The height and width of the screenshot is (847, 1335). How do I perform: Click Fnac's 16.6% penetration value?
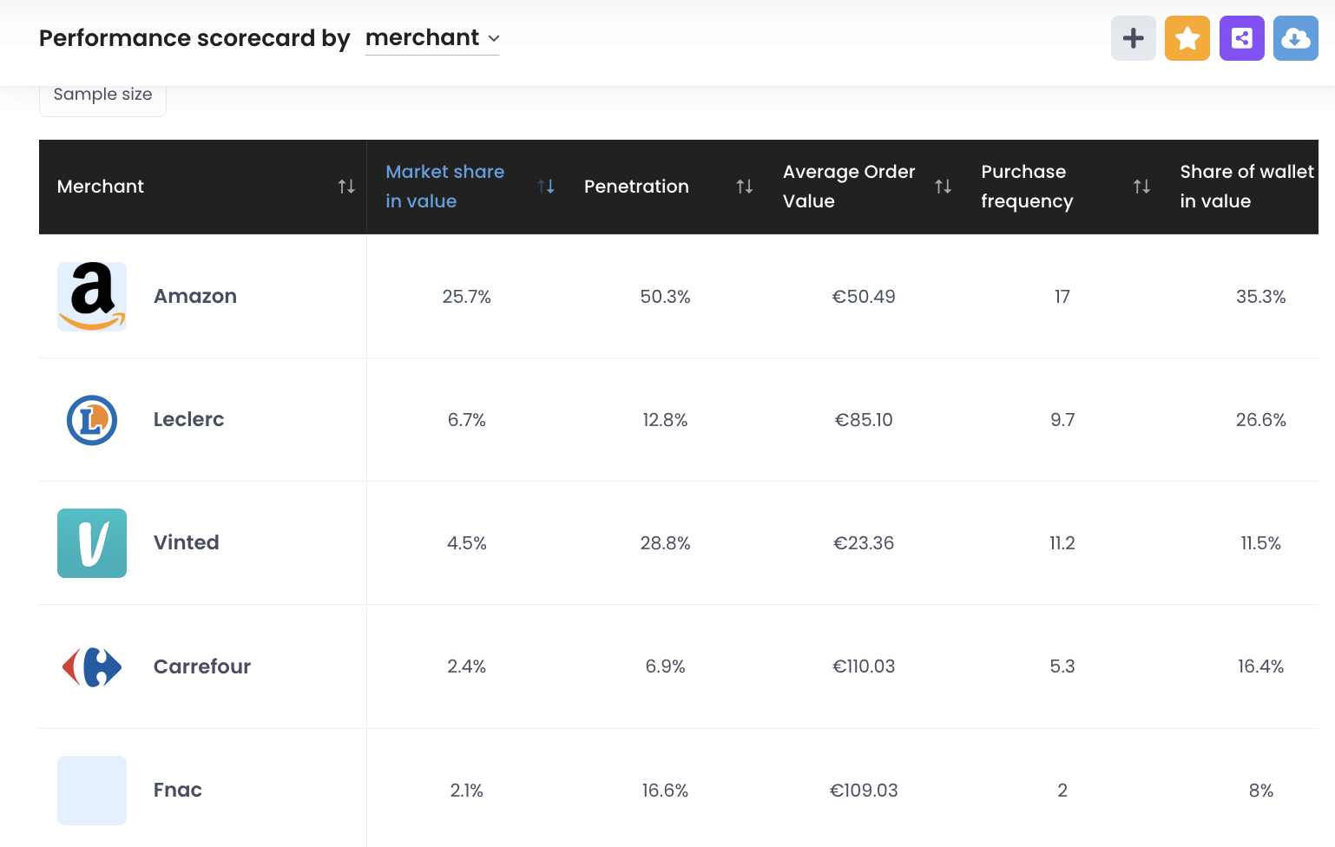coord(666,791)
